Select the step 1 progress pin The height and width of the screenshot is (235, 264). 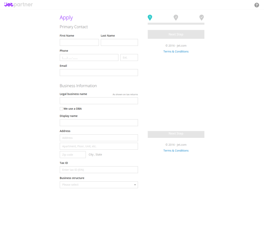click(x=150, y=18)
